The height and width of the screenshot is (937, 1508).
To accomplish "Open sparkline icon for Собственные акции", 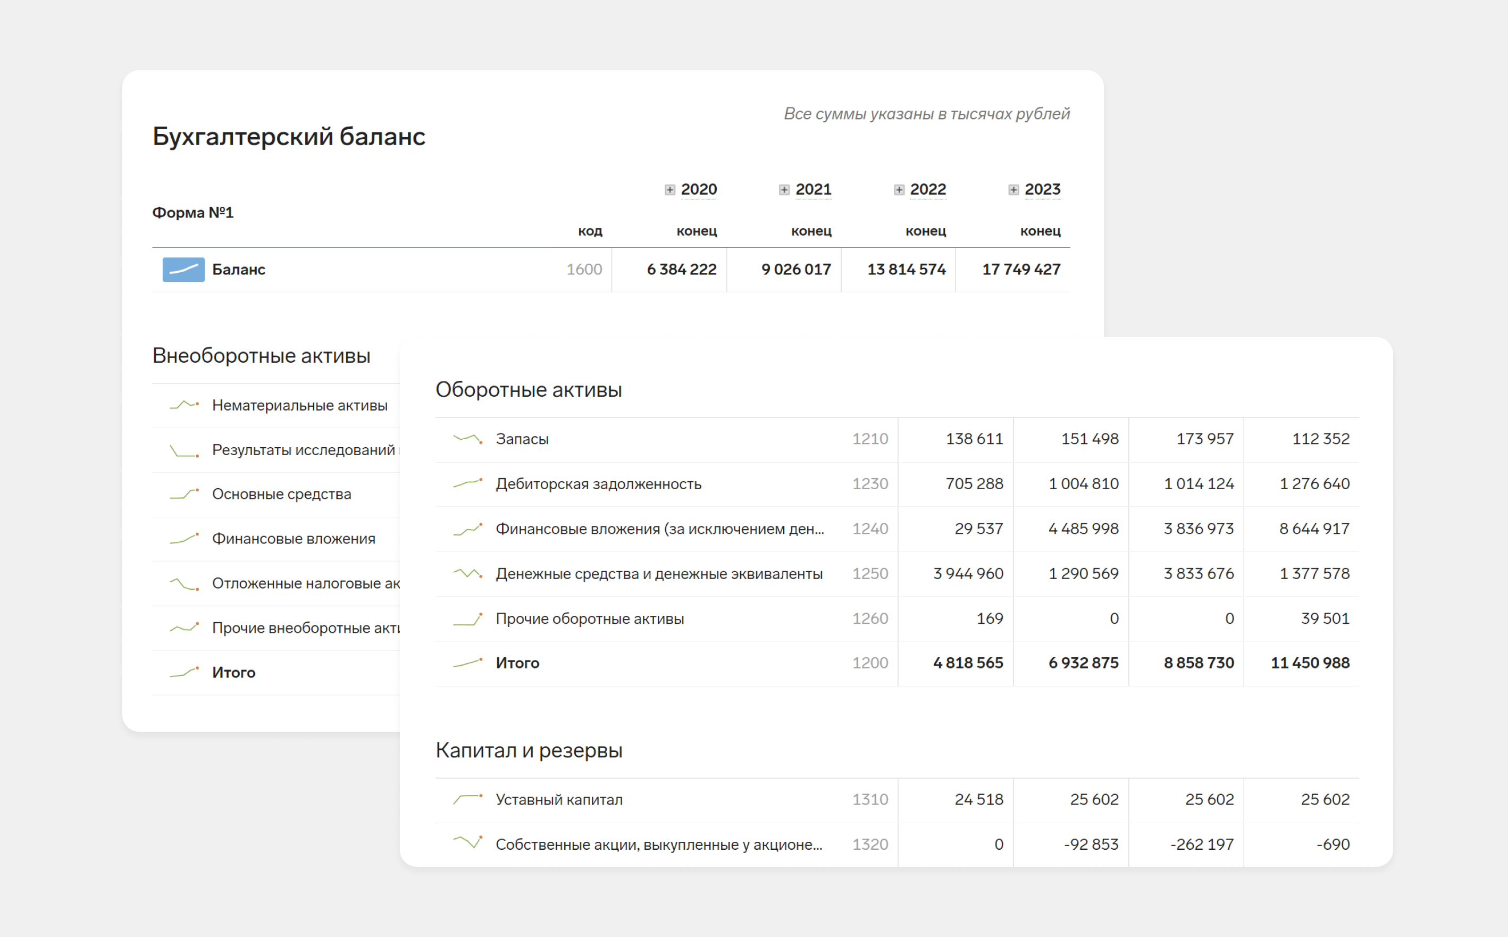I will click(468, 842).
